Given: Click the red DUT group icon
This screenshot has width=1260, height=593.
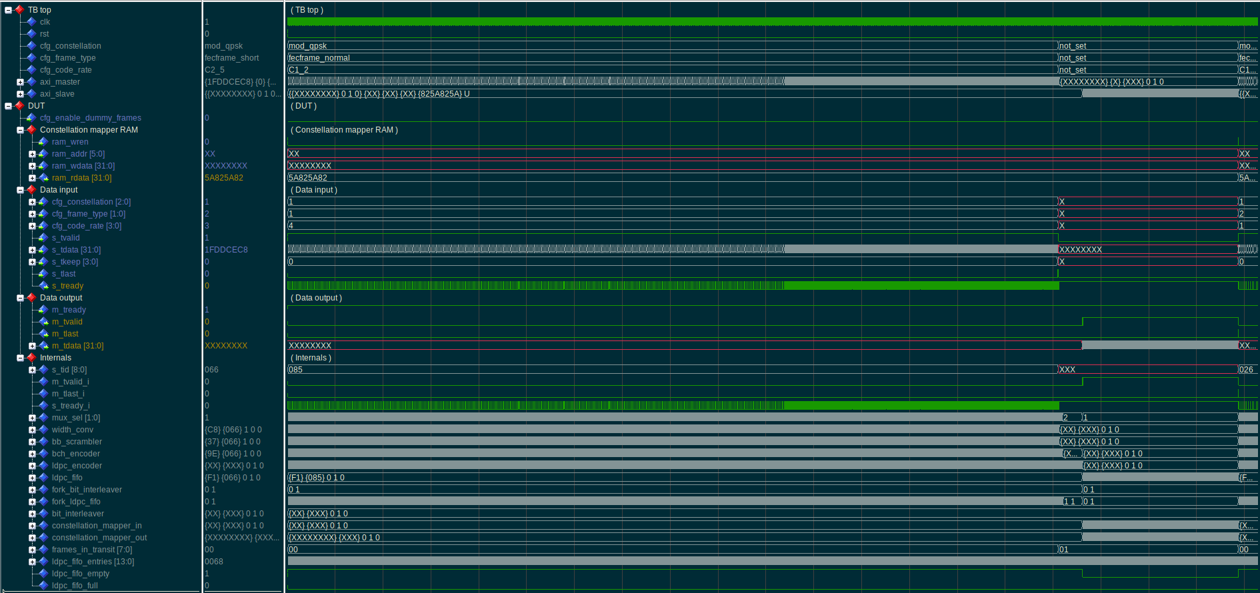Looking at the screenshot, I should click(19, 106).
